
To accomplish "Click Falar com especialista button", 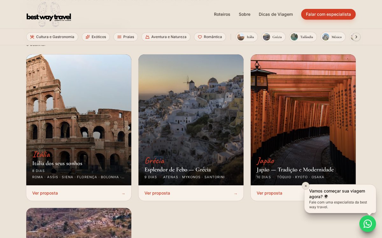I will coord(328,14).
